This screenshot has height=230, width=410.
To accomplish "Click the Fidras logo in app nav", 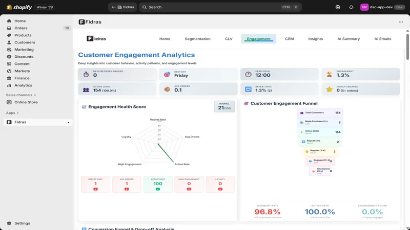I will click(96, 39).
